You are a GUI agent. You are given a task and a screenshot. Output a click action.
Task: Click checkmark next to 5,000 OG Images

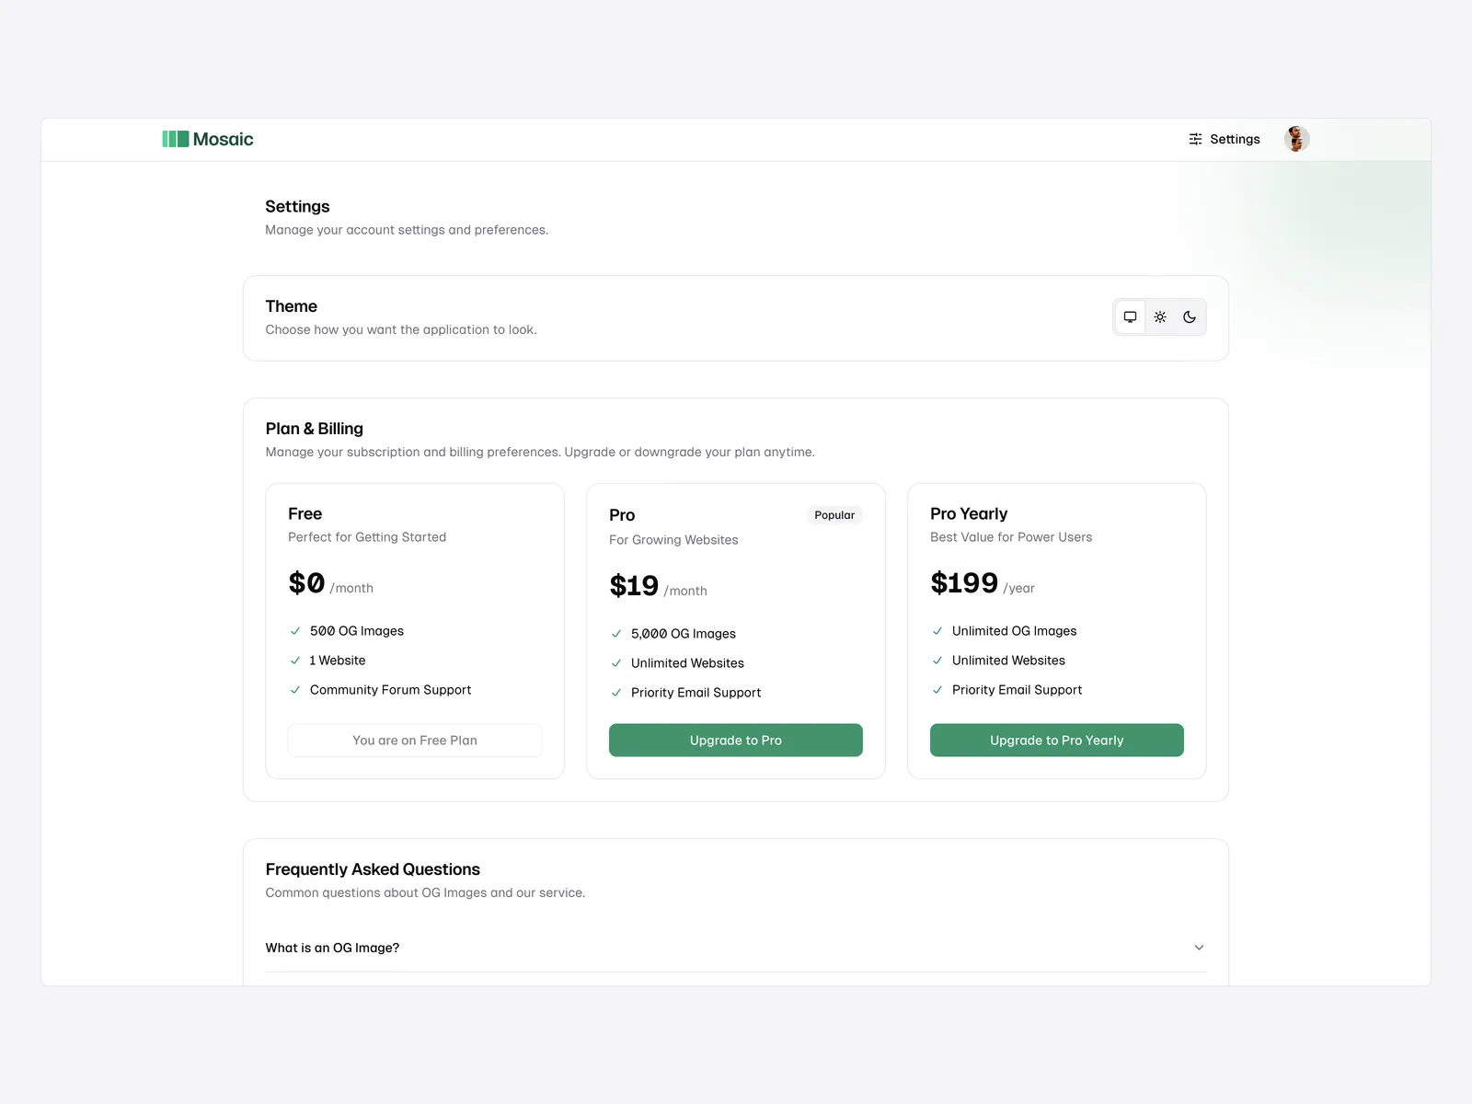point(616,634)
